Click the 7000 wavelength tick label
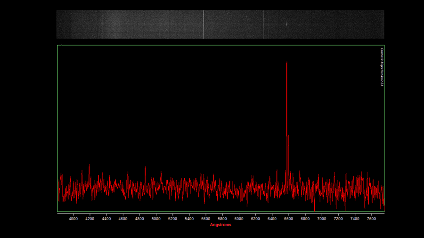Image resolution: width=424 pixels, height=238 pixels. pos(321,219)
